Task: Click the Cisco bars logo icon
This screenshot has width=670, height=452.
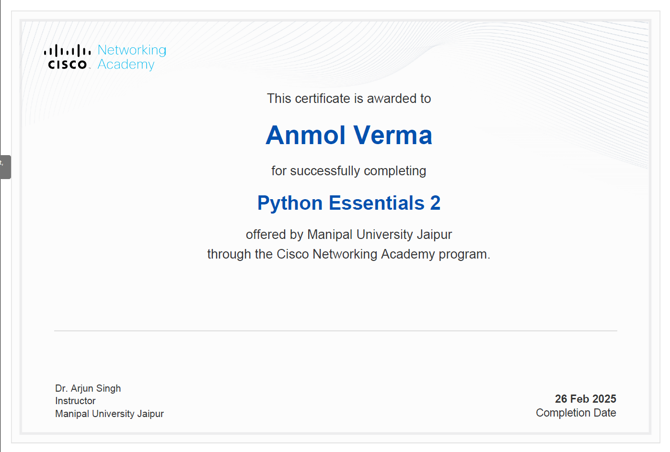Action: pos(67,50)
